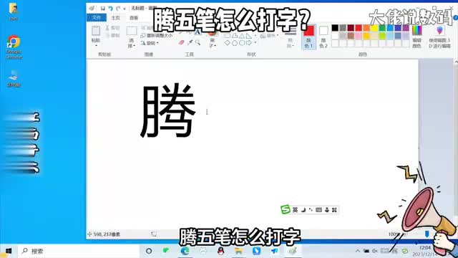Open Edit colors dialog

point(416,37)
